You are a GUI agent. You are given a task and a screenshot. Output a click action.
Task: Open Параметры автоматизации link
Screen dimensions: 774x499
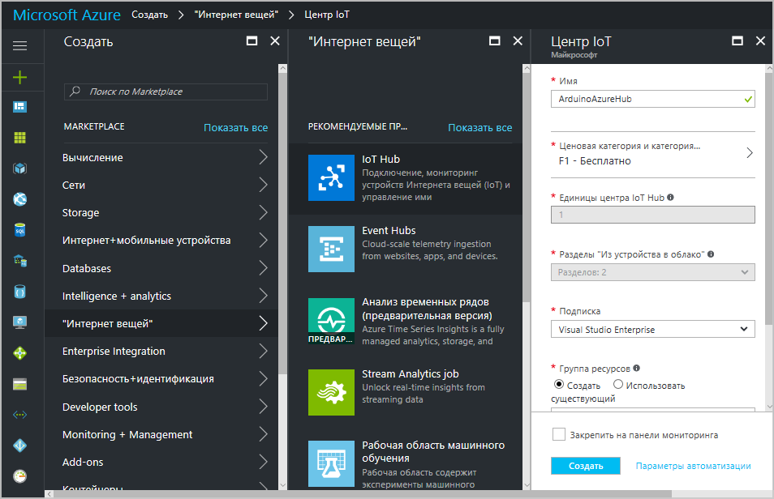693,466
